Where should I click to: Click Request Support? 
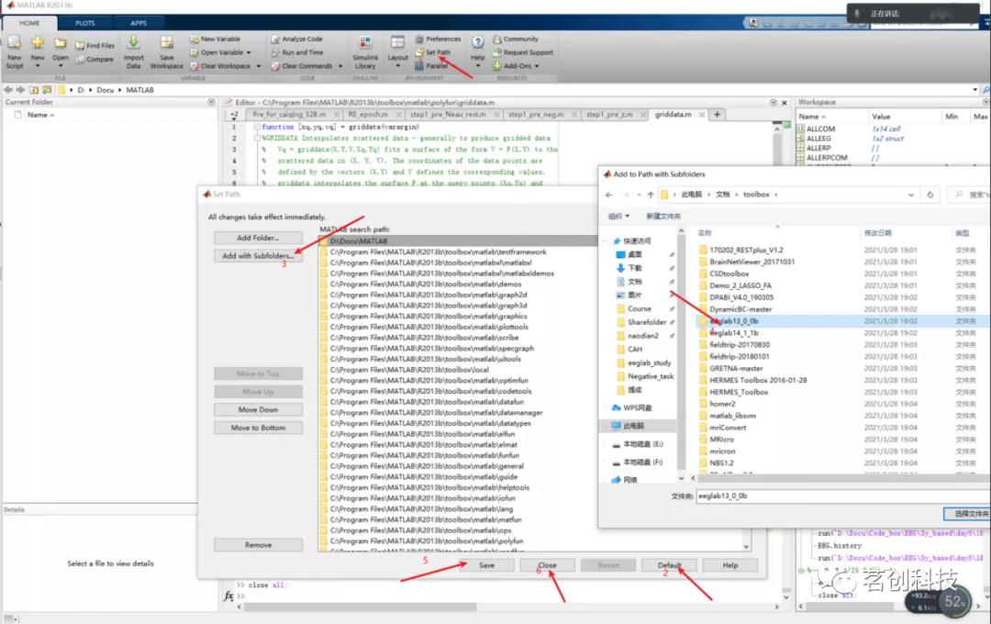(523, 52)
